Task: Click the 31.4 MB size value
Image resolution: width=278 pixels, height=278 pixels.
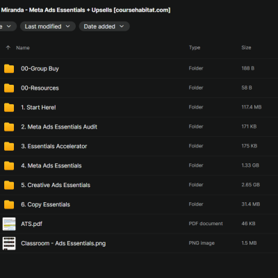Action: pos(251,204)
